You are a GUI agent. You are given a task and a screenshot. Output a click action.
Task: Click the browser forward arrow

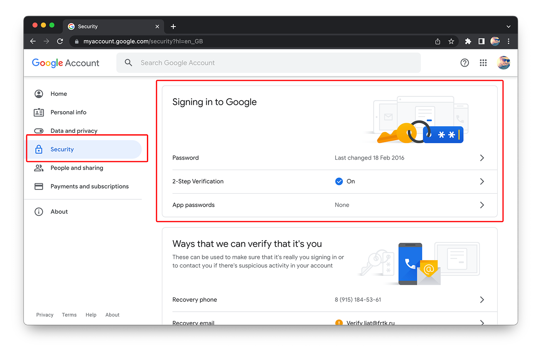pyautogui.click(x=46, y=41)
